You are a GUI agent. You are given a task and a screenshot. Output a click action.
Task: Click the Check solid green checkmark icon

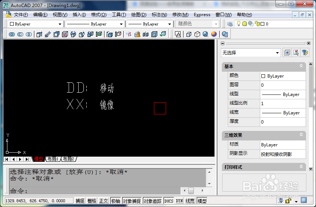163,34
